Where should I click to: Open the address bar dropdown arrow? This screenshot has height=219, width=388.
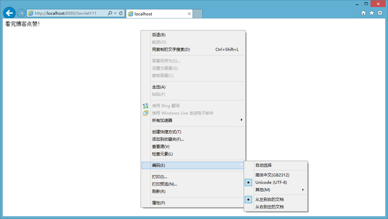(x=116, y=13)
